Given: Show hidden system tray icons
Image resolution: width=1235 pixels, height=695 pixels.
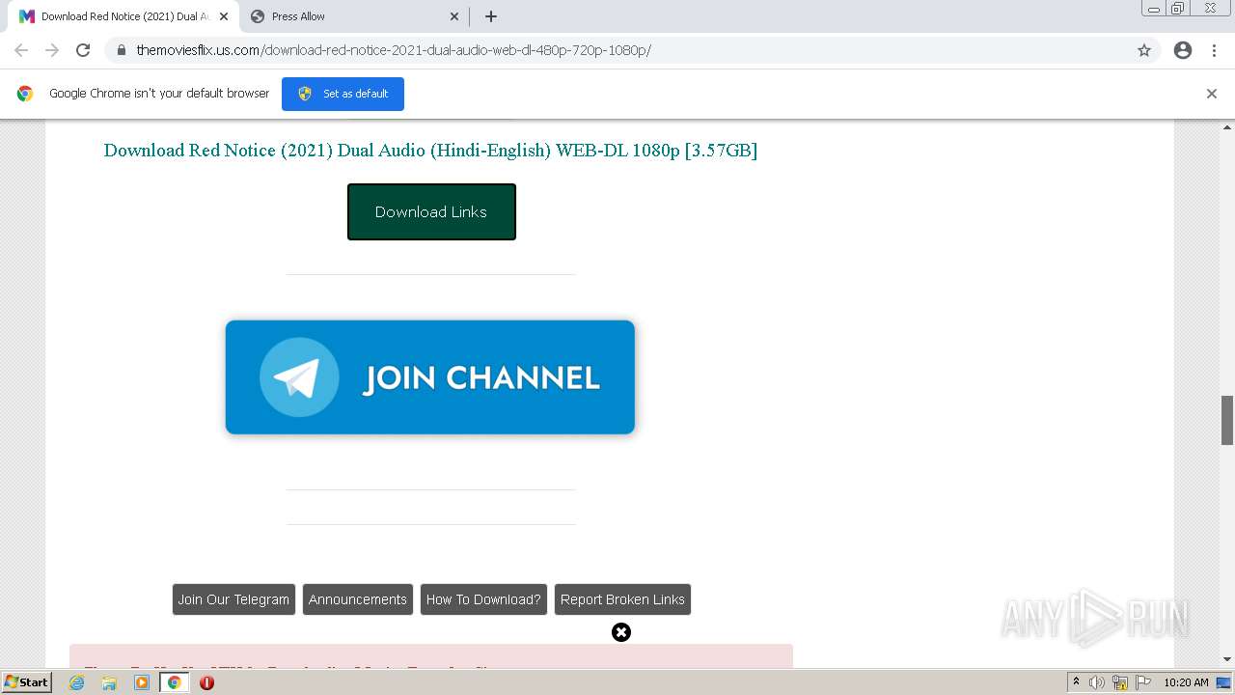Looking at the screenshot, I should pyautogui.click(x=1076, y=682).
